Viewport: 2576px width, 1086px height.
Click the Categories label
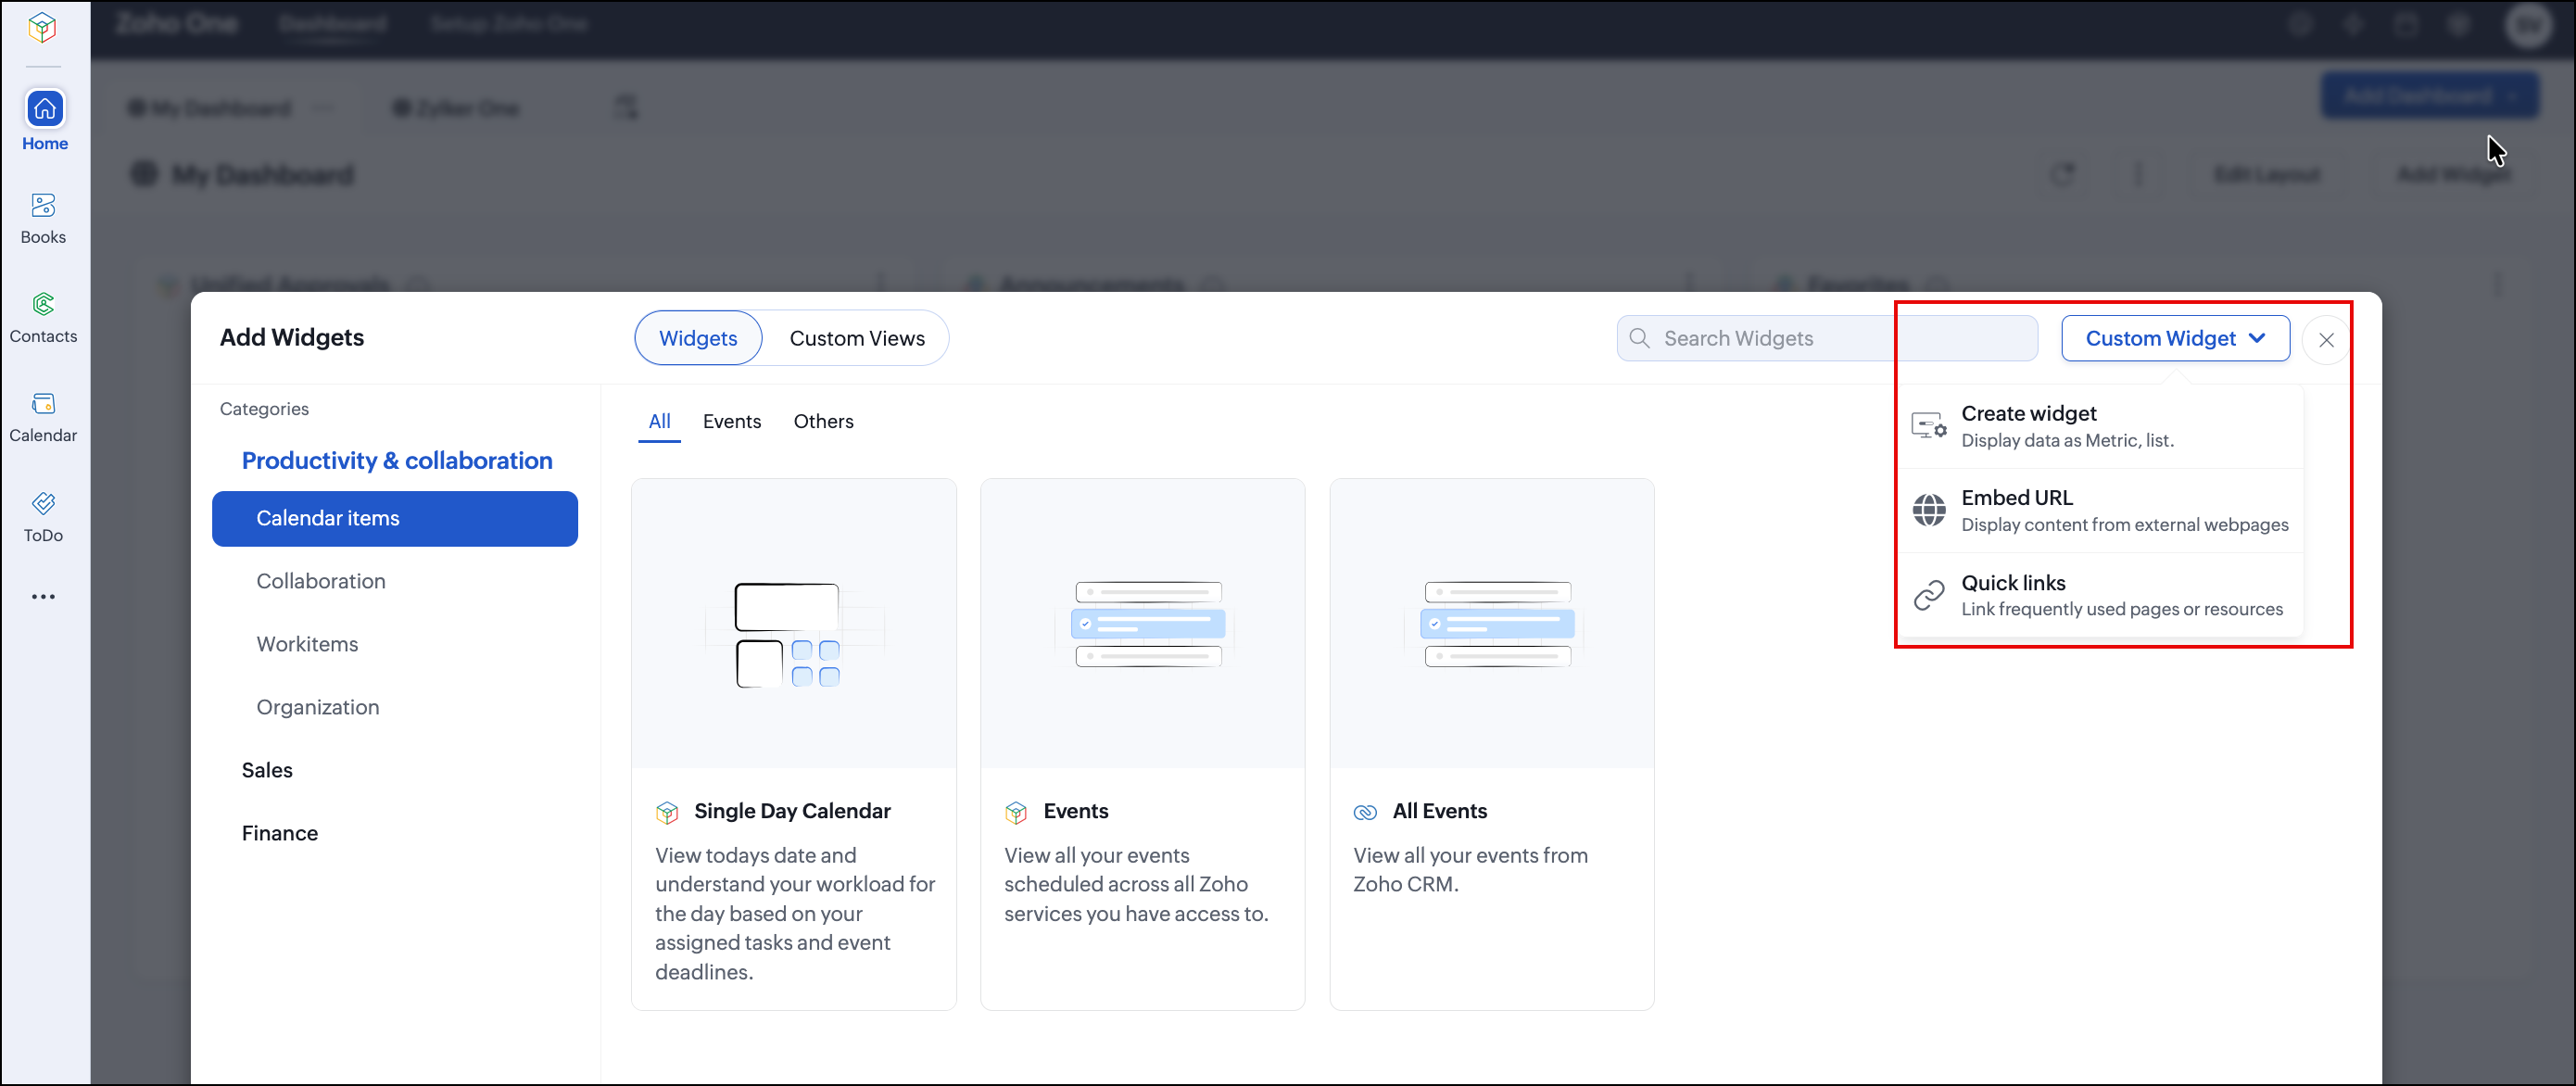pyautogui.click(x=264, y=408)
